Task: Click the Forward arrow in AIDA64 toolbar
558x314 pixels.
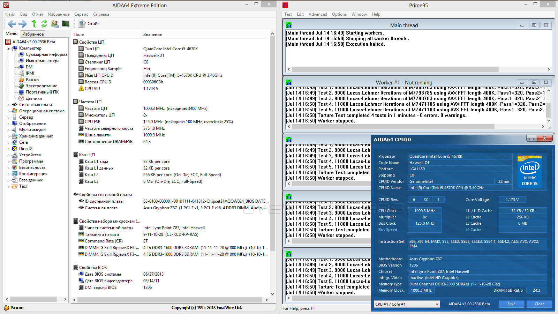Action: pos(23,24)
